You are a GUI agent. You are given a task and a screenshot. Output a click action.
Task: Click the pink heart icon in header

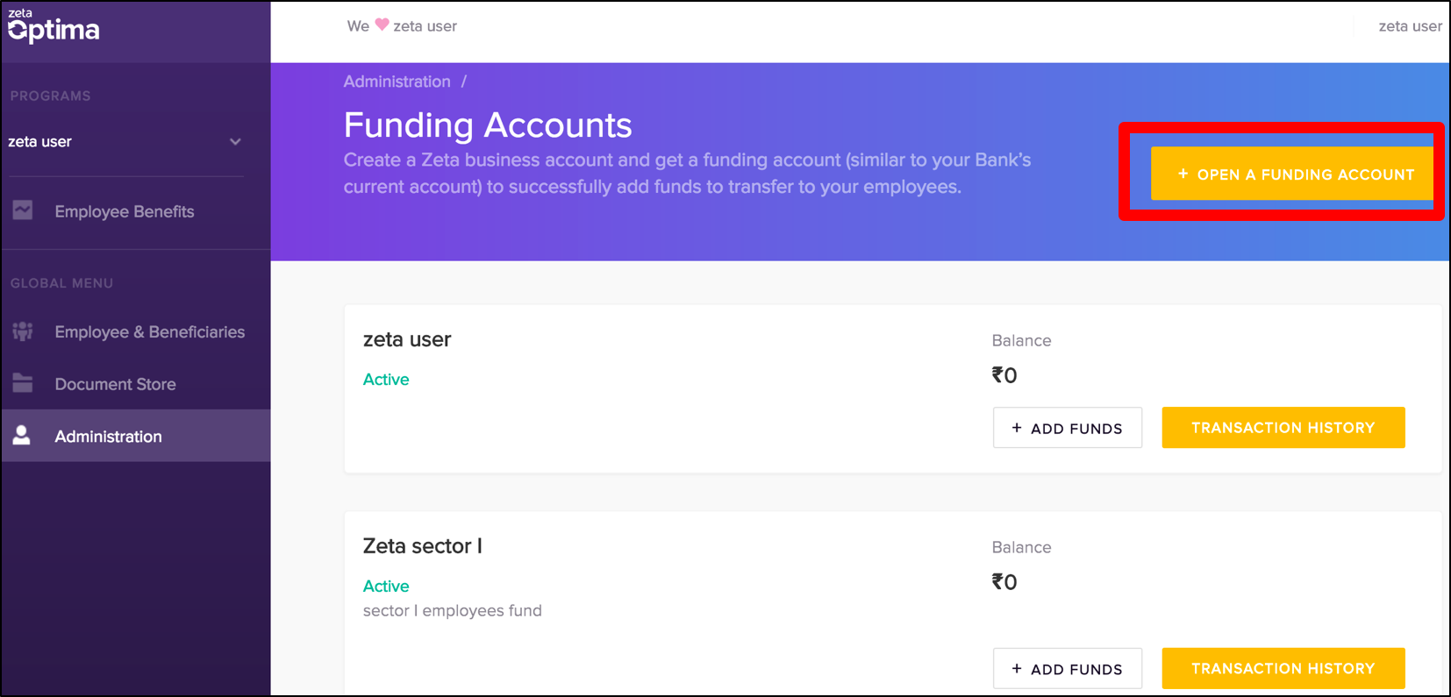point(382,25)
